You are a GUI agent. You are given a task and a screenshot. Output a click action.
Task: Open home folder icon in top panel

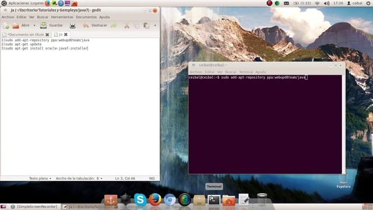coord(75,3)
